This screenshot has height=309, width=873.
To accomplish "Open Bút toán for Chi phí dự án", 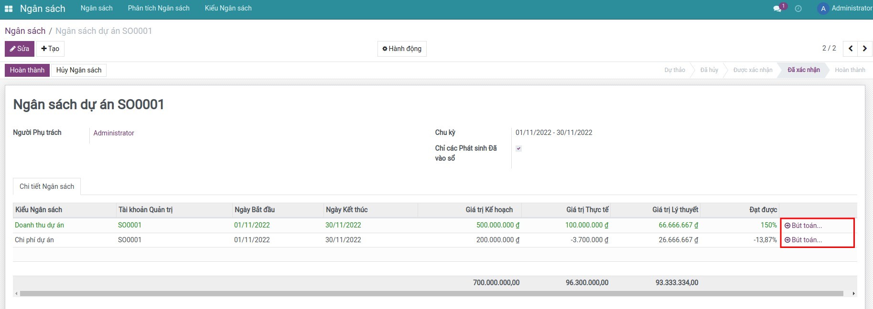I will [803, 240].
